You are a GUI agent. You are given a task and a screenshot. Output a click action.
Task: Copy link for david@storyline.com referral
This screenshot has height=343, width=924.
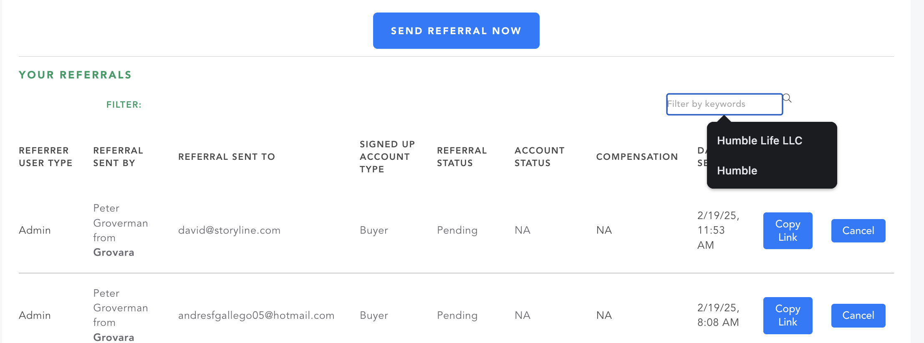[x=788, y=231]
